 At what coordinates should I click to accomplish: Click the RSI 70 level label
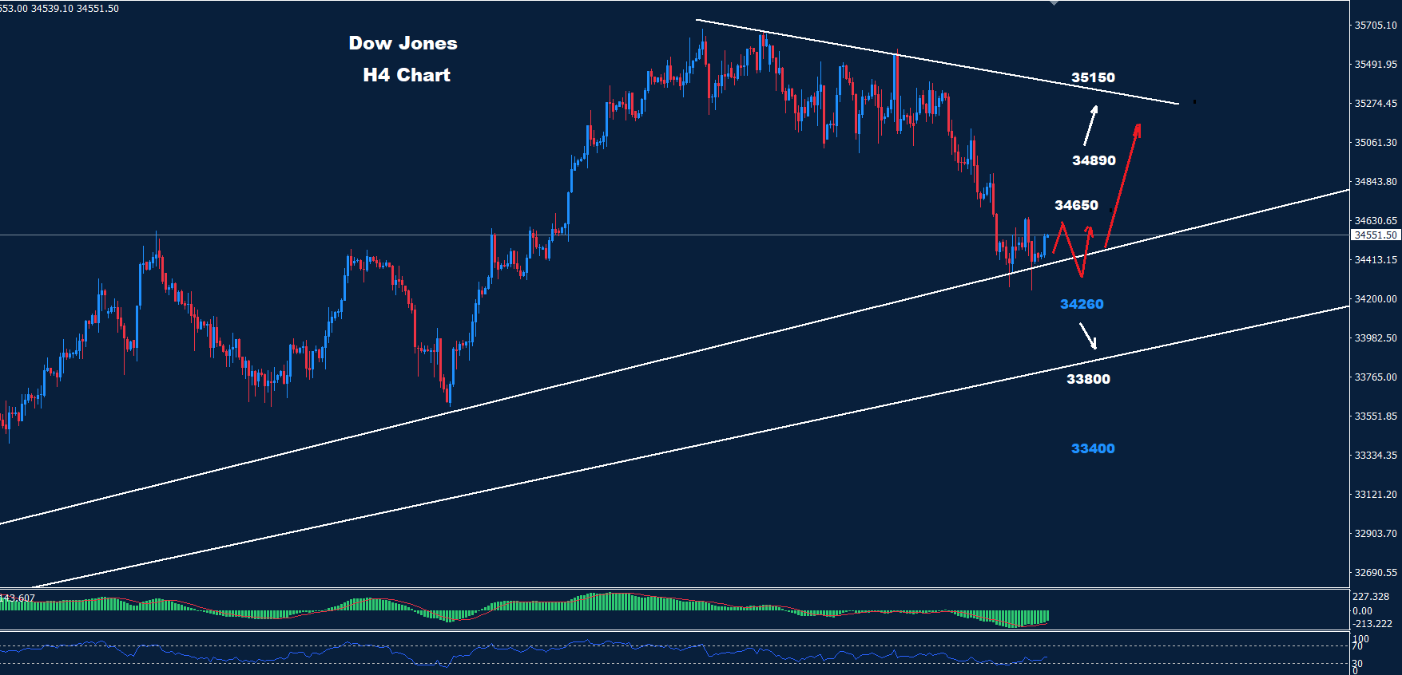click(1357, 645)
